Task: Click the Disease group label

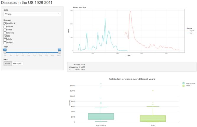Action: click(7, 20)
